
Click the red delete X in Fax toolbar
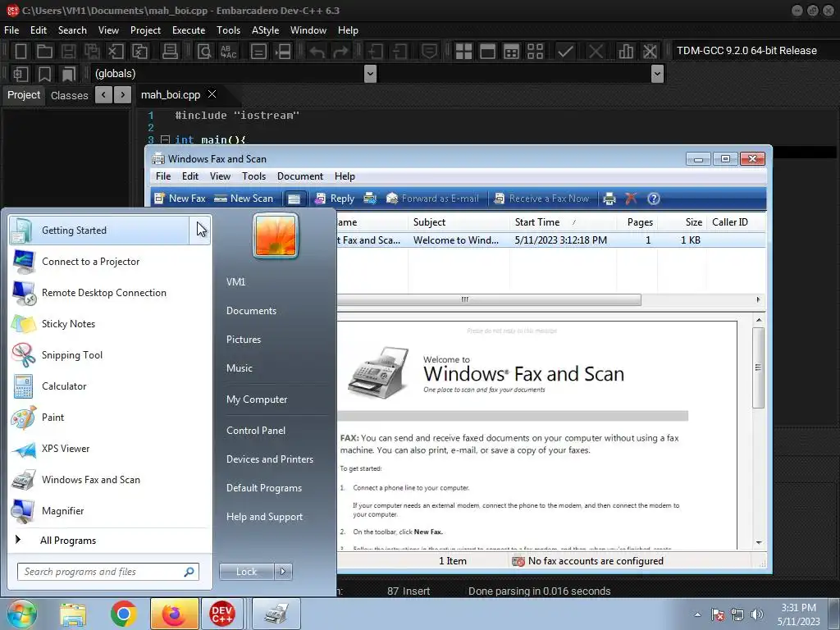631,199
